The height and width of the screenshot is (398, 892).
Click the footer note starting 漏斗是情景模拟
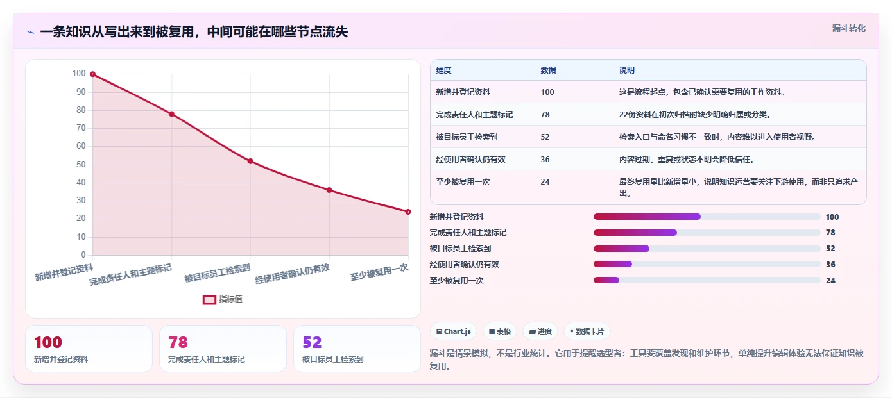[x=647, y=360]
